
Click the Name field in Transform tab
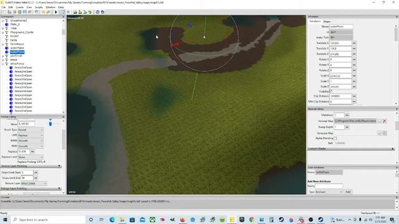coord(341,27)
